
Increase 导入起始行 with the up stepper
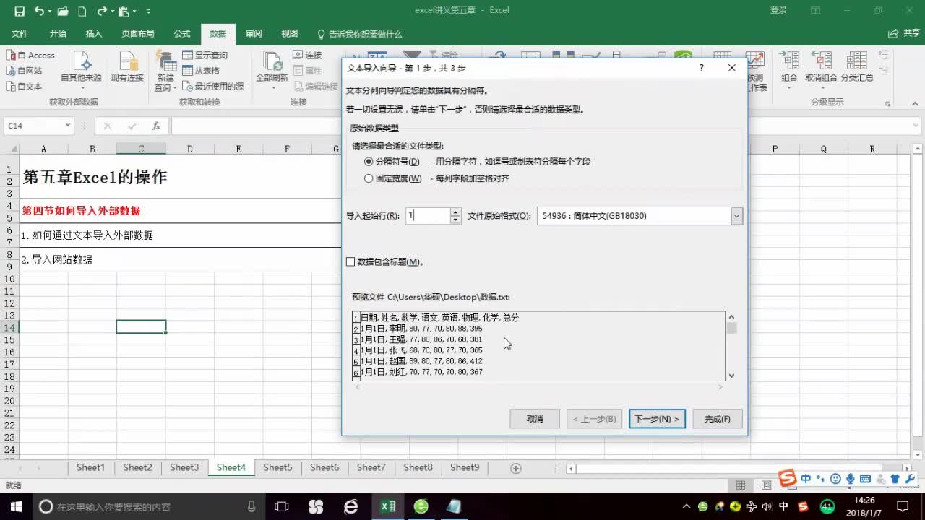(x=455, y=212)
